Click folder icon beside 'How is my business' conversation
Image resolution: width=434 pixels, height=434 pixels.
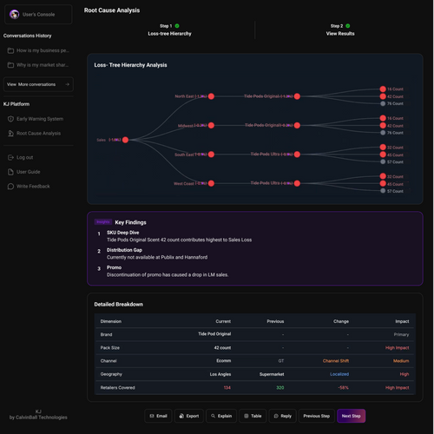pyautogui.click(x=10, y=50)
